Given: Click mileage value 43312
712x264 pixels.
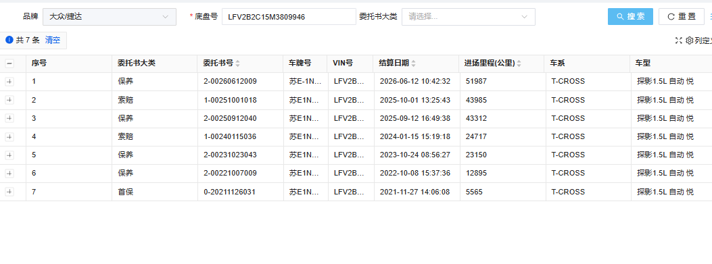Looking at the screenshot, I should 476,118.
